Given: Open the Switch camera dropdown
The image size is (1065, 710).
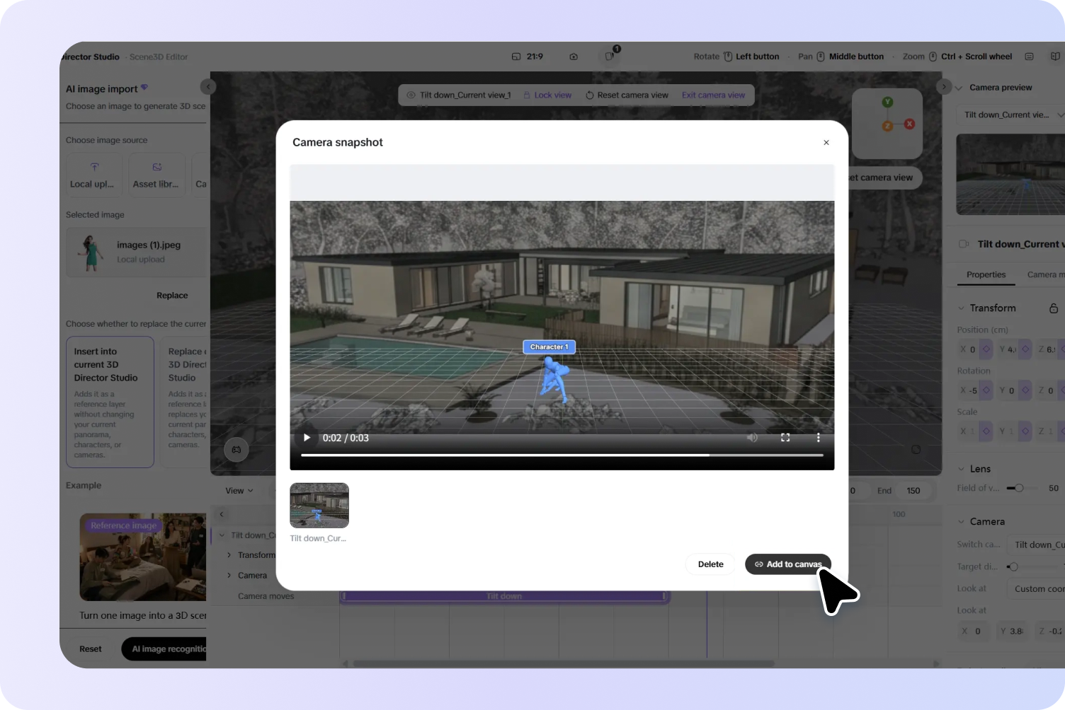Looking at the screenshot, I should 1037,545.
